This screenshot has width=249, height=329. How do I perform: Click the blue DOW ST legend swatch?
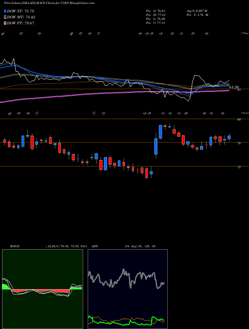click(x=5, y=11)
